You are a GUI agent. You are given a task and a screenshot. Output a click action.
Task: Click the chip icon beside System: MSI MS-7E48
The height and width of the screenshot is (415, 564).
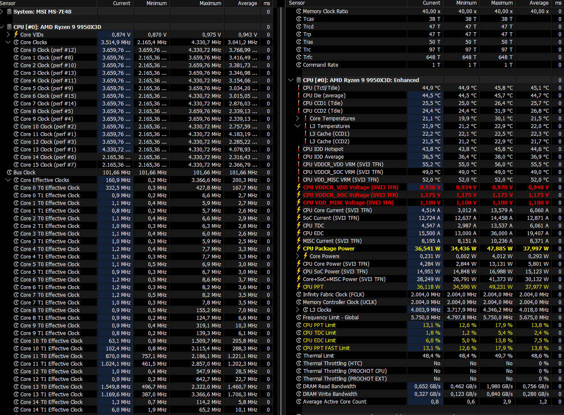(x=9, y=11)
